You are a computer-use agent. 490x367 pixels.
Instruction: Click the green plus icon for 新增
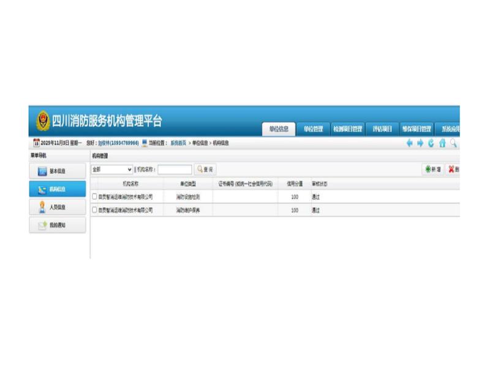[x=428, y=169]
